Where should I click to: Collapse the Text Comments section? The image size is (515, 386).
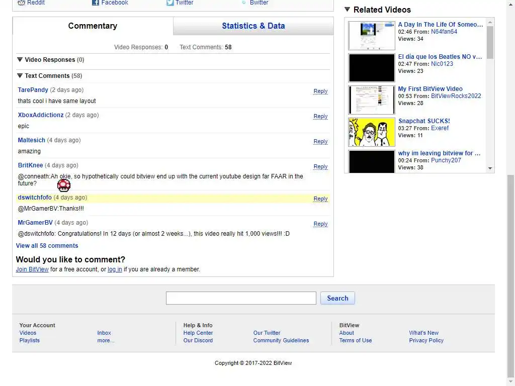(20, 76)
